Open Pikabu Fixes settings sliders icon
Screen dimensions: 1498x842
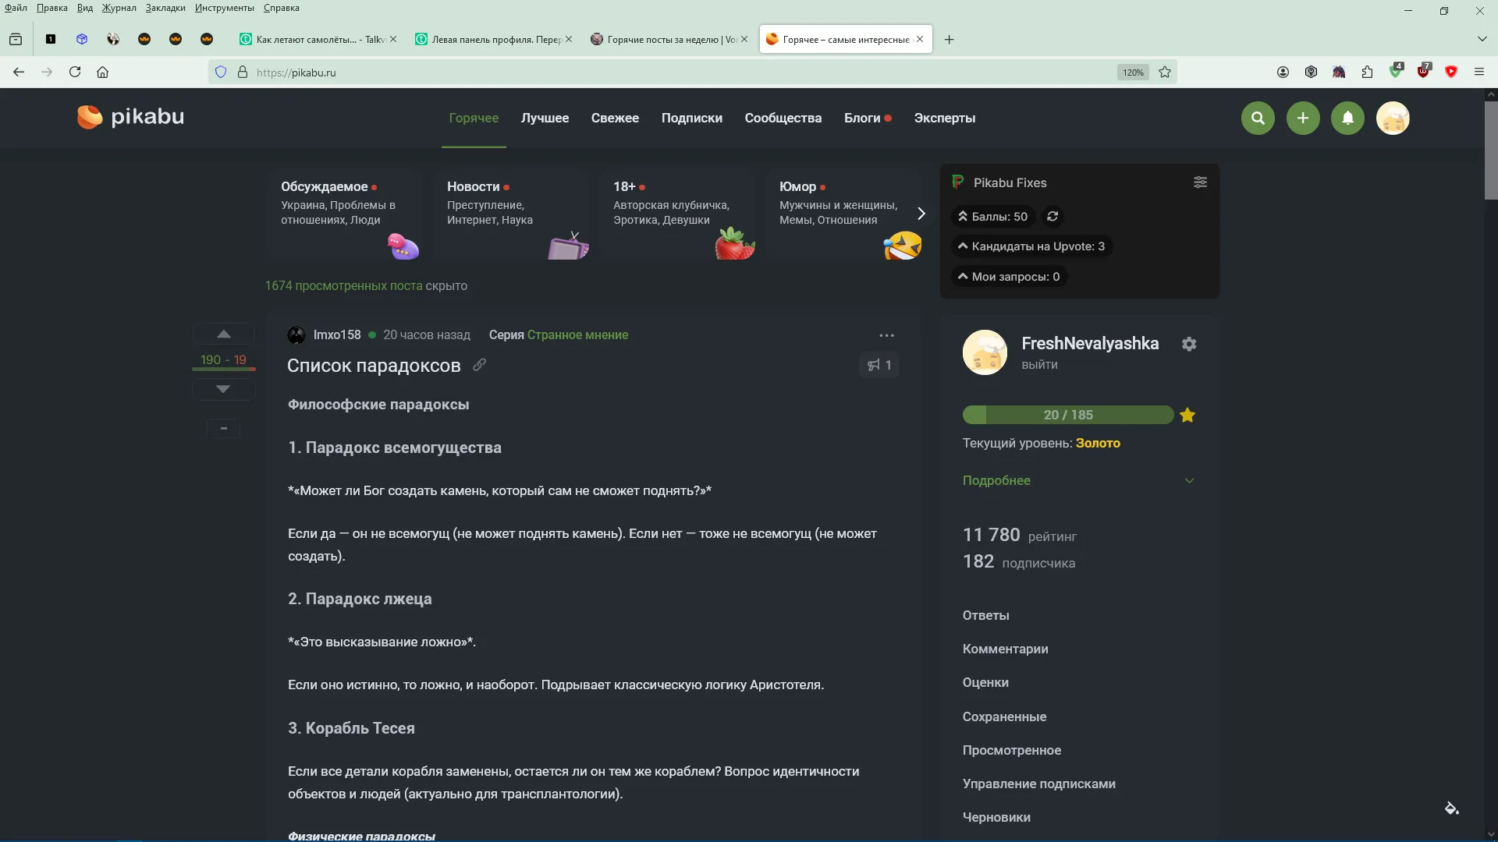[x=1200, y=182]
